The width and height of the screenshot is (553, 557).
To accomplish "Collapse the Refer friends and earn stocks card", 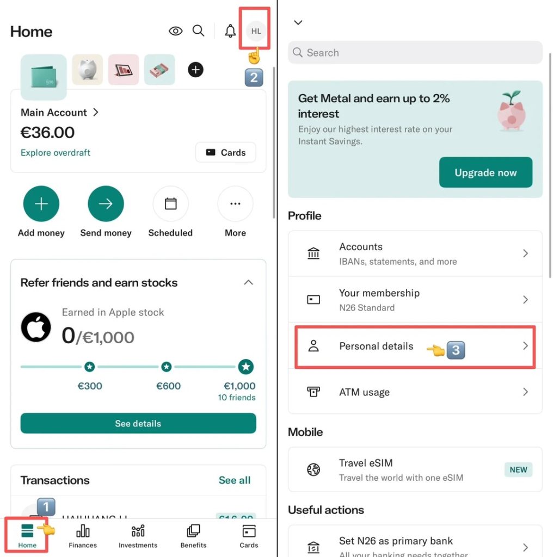I will click(x=248, y=282).
